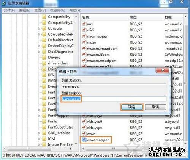This screenshot has height=160, width=190.
Task: Expand the DiskDiagnostic tree node
Action: (x=39, y=52)
